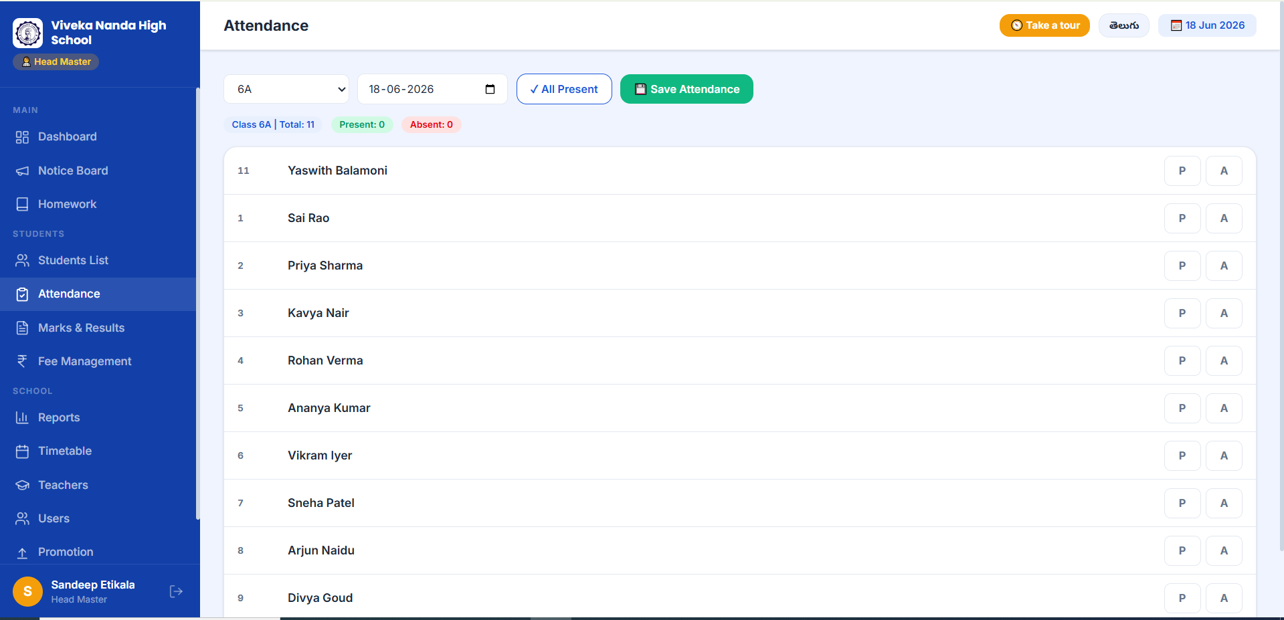Screen dimensions: 1284x620
Task: Click the school logo emblem
Action: [28, 33]
